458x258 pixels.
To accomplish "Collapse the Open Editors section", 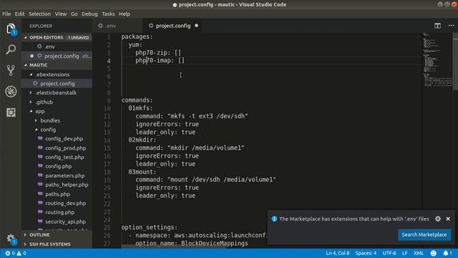I will pos(26,37).
